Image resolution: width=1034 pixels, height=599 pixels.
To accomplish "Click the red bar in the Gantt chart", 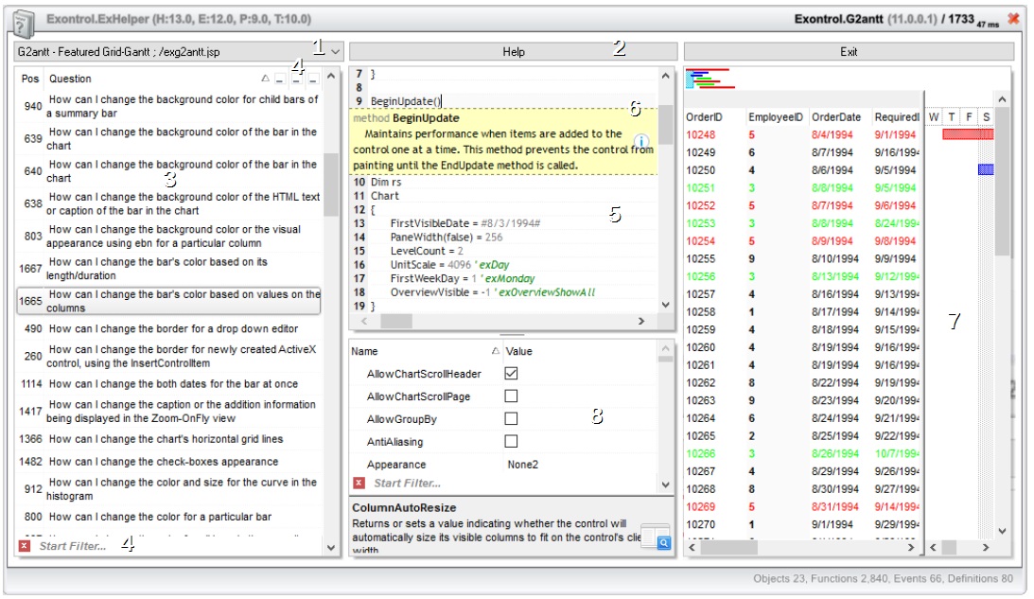I will pos(967,135).
